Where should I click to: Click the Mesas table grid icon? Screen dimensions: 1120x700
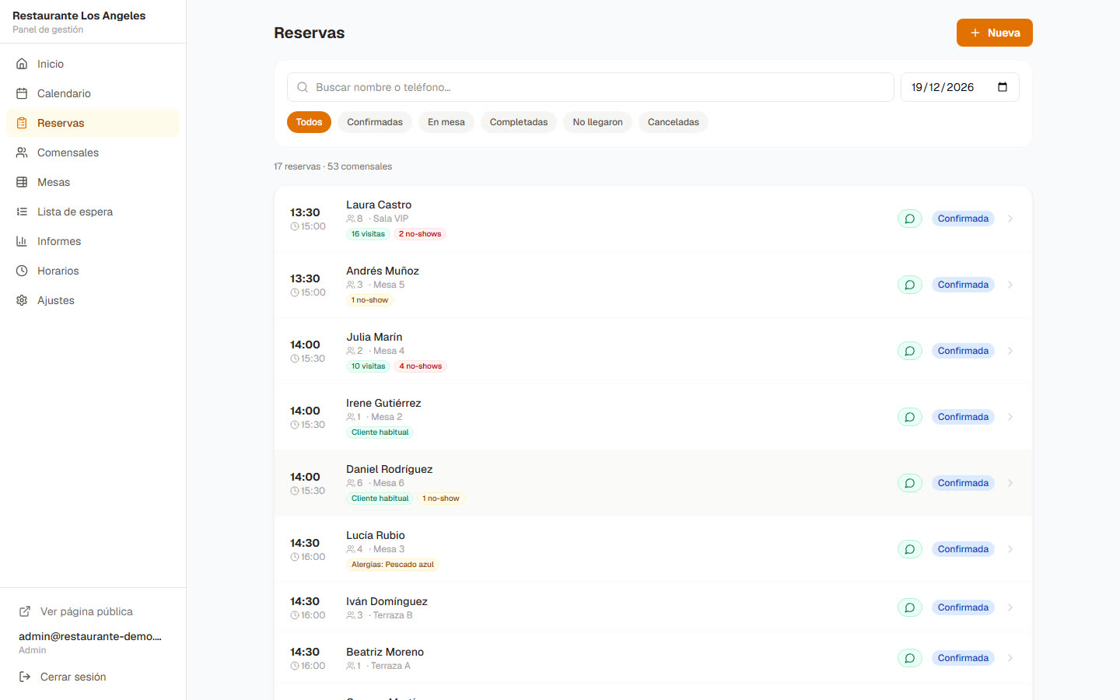pyautogui.click(x=22, y=182)
